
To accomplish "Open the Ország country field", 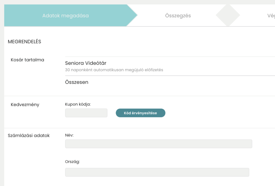I will [157, 172].
